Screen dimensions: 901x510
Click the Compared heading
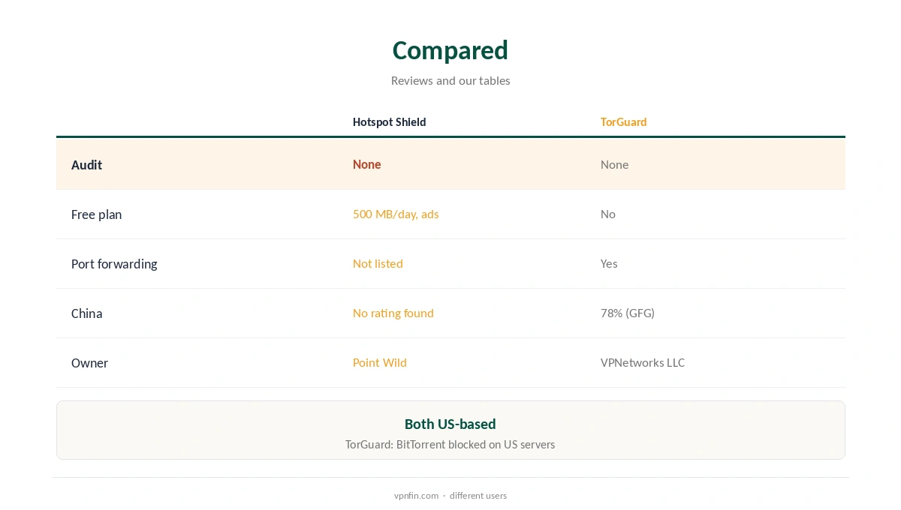pos(450,50)
